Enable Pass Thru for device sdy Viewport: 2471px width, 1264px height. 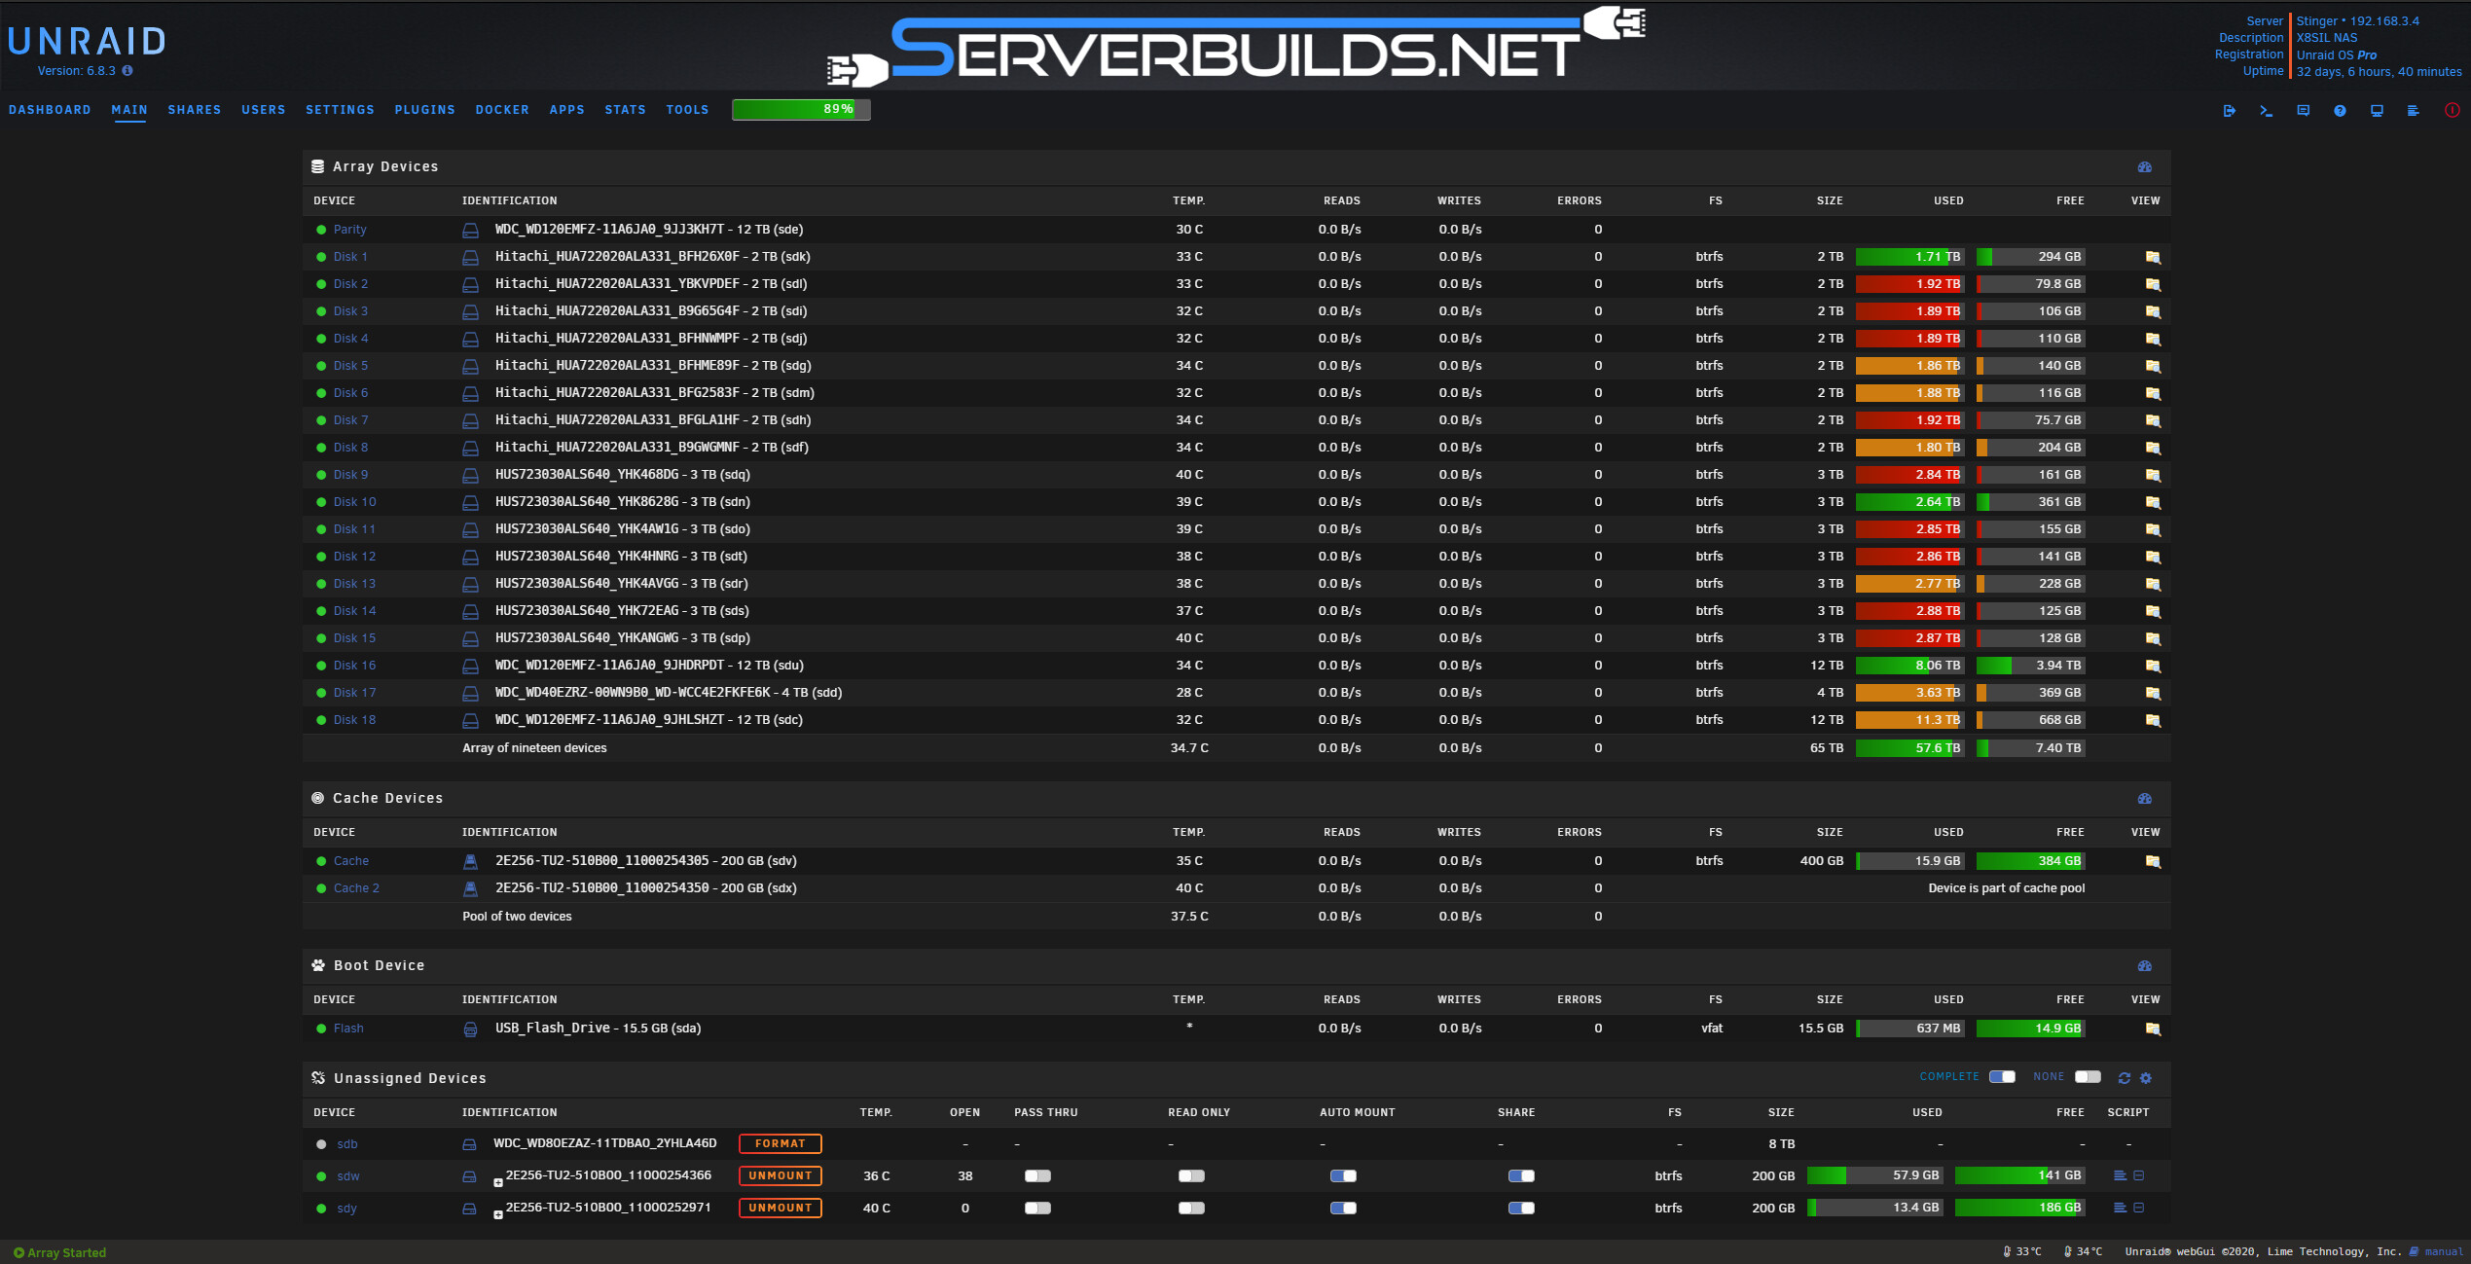click(x=1037, y=1209)
